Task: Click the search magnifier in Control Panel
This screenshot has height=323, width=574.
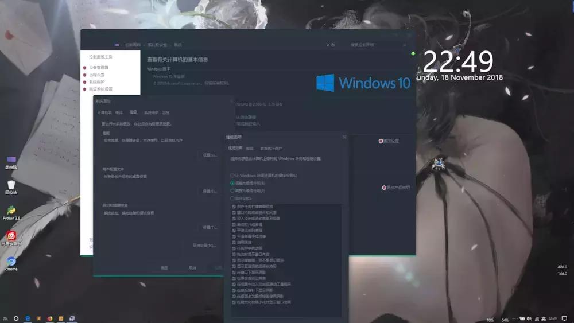Action: point(405,45)
